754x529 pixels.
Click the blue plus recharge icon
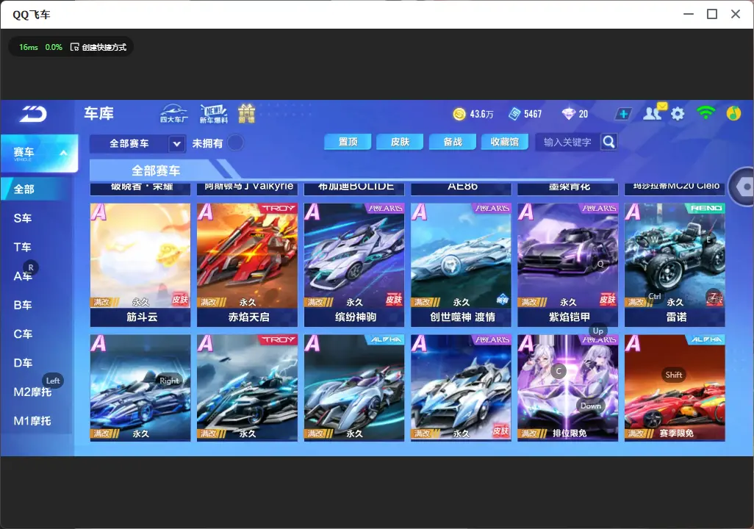pyautogui.click(x=623, y=114)
